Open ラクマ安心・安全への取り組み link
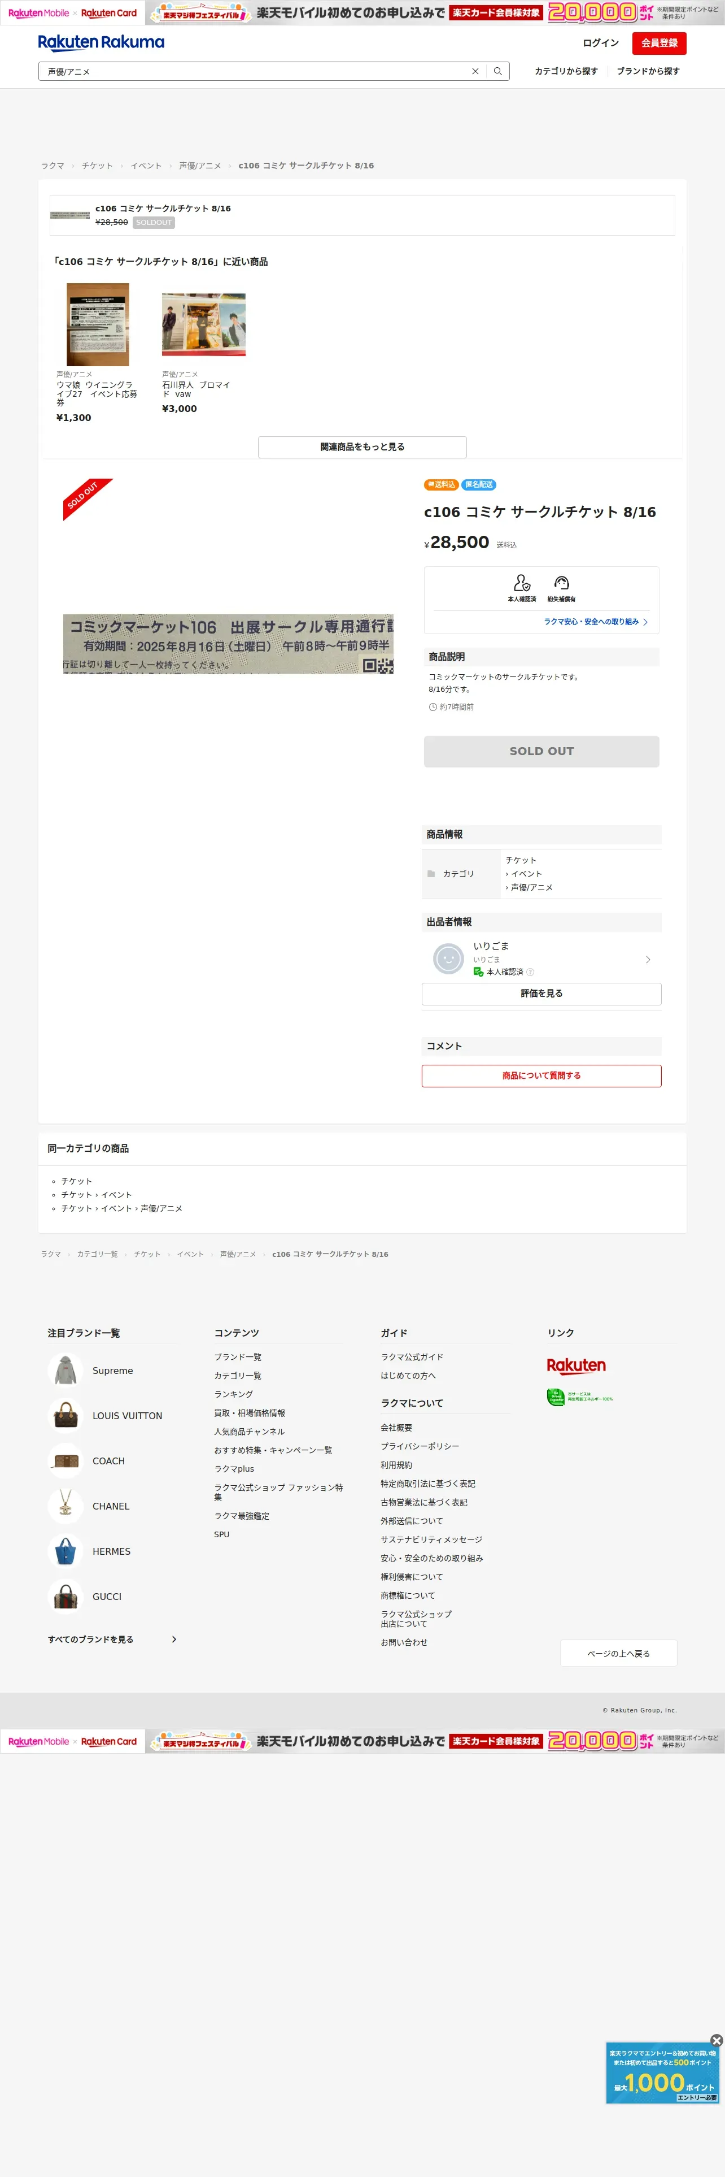Screen dimensions: 725x2177 [x=595, y=622]
